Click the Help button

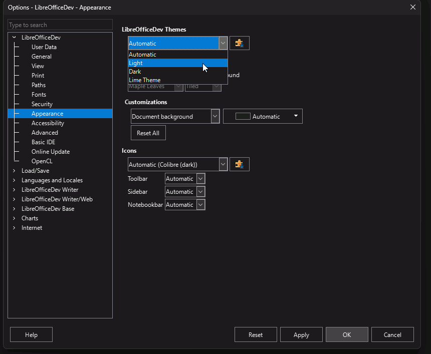click(32, 334)
